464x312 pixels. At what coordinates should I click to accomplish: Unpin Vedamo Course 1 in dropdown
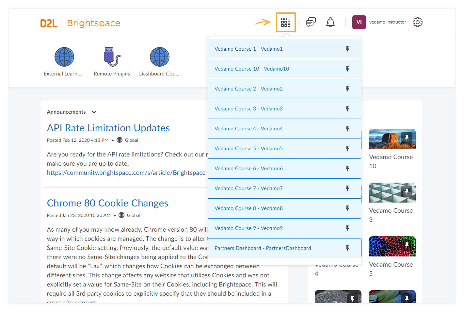(347, 49)
